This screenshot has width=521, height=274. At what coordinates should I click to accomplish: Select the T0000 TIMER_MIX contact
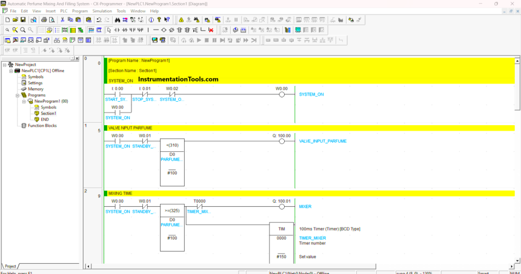tap(199, 207)
